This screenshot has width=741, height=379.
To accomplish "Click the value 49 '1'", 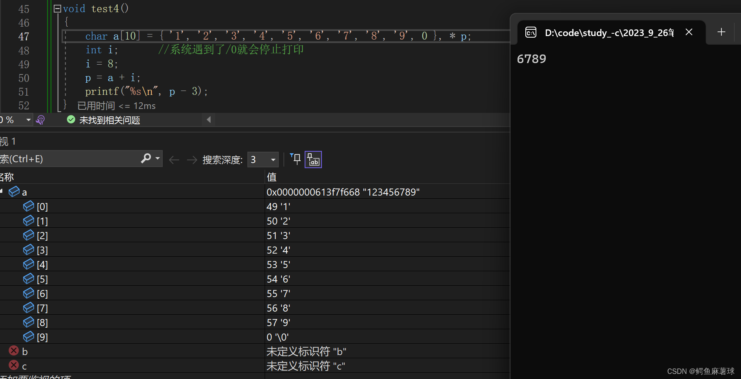I will coord(278,207).
